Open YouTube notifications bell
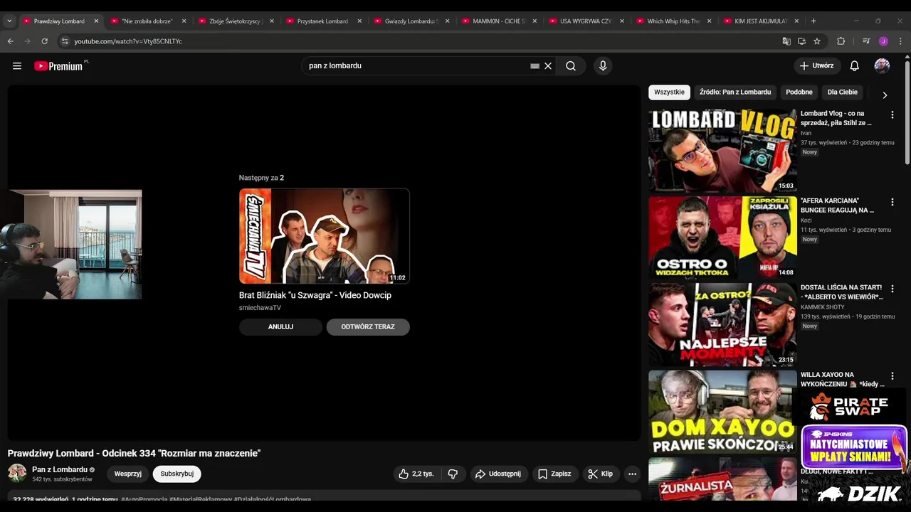 click(854, 66)
